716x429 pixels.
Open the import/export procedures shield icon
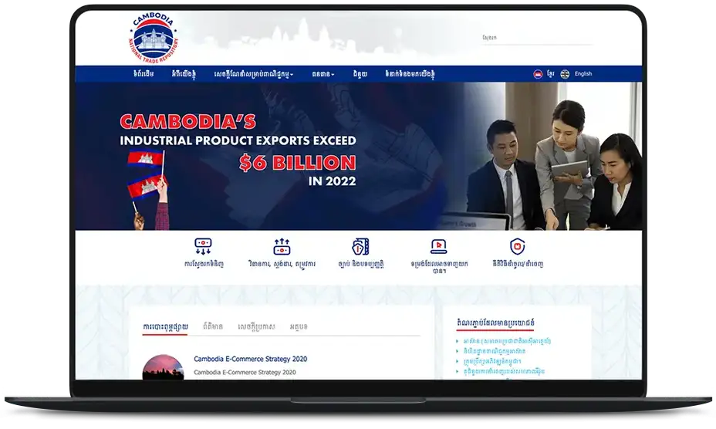pyautogui.click(x=518, y=246)
